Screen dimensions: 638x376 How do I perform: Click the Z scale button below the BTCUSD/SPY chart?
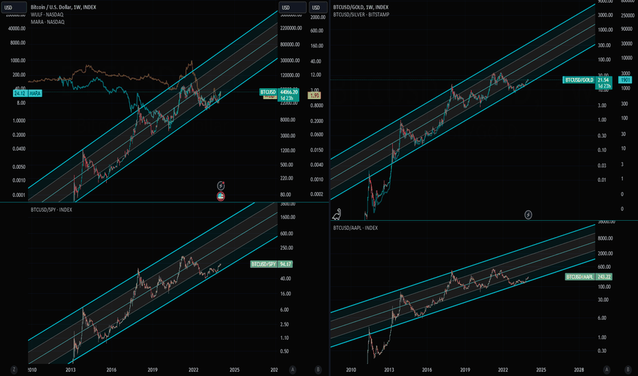tap(14, 369)
